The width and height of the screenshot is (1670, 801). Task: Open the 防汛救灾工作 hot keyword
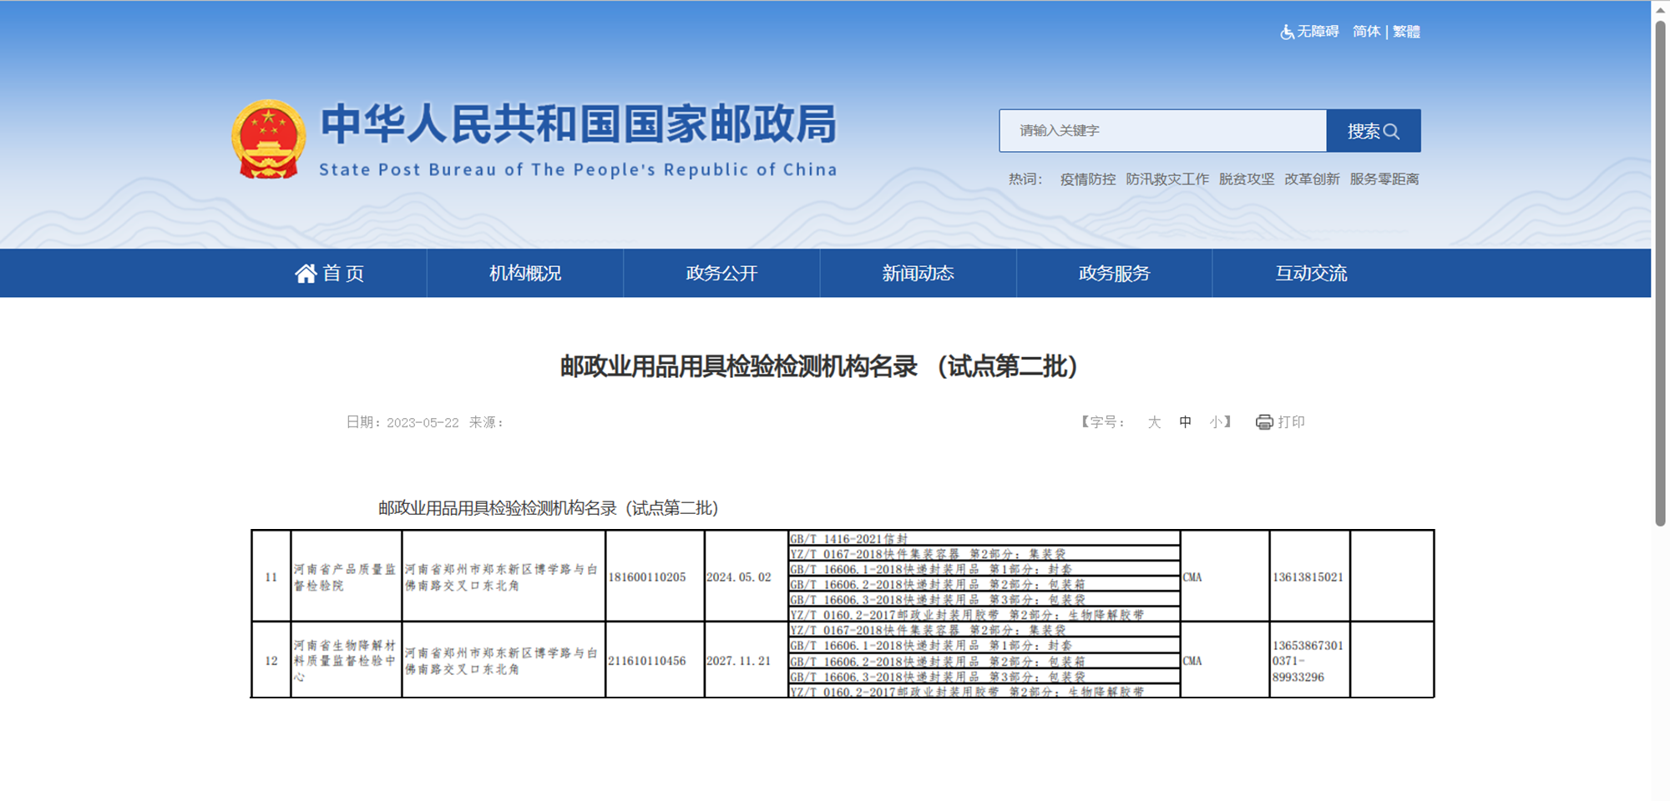pos(1166,179)
